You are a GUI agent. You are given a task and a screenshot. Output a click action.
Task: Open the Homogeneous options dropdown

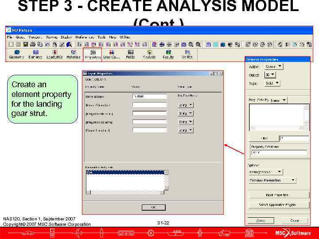(x=265, y=172)
